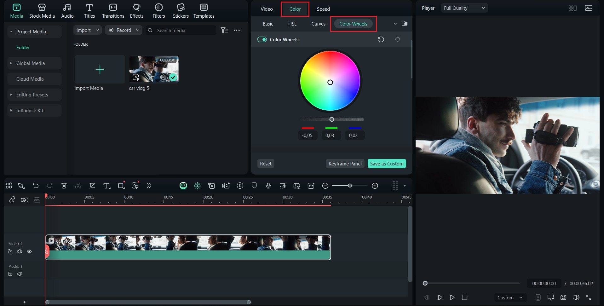Hide the Video 1 track
Viewport: 604px width, 306px height.
29,251
